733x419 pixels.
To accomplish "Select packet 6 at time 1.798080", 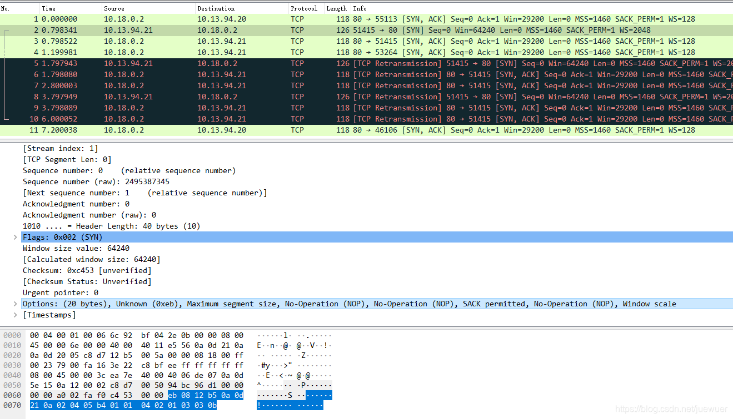I will tap(366, 74).
